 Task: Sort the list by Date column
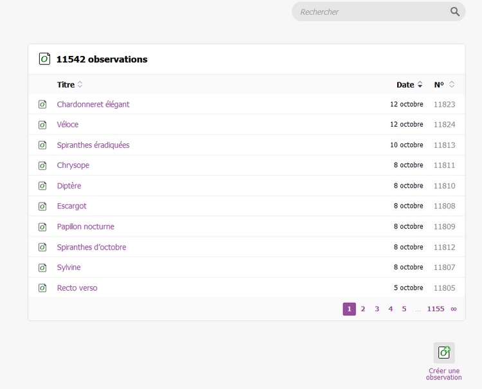(409, 85)
